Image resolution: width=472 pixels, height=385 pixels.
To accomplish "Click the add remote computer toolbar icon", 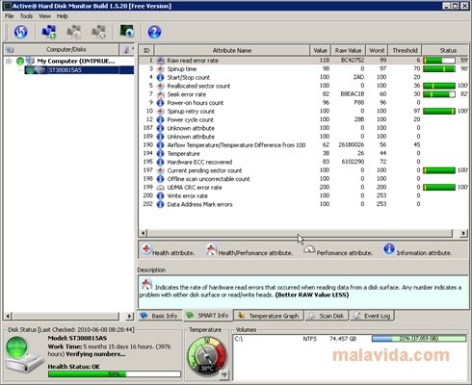I will [49, 32].
